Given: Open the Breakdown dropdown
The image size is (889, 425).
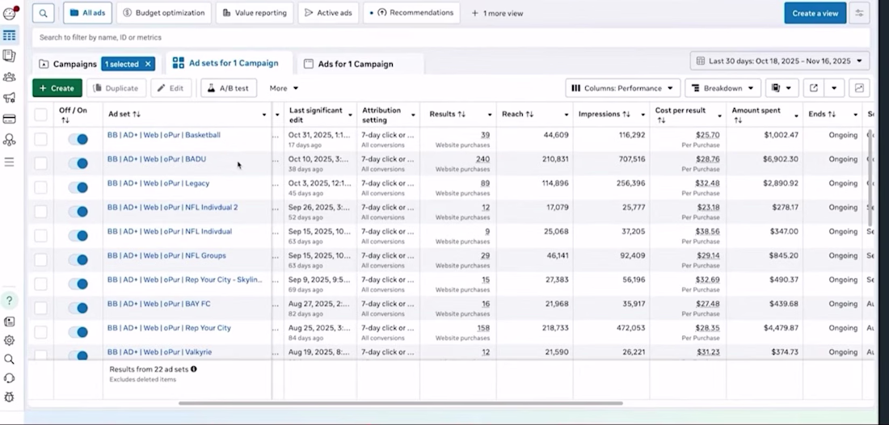Looking at the screenshot, I should click(x=723, y=88).
